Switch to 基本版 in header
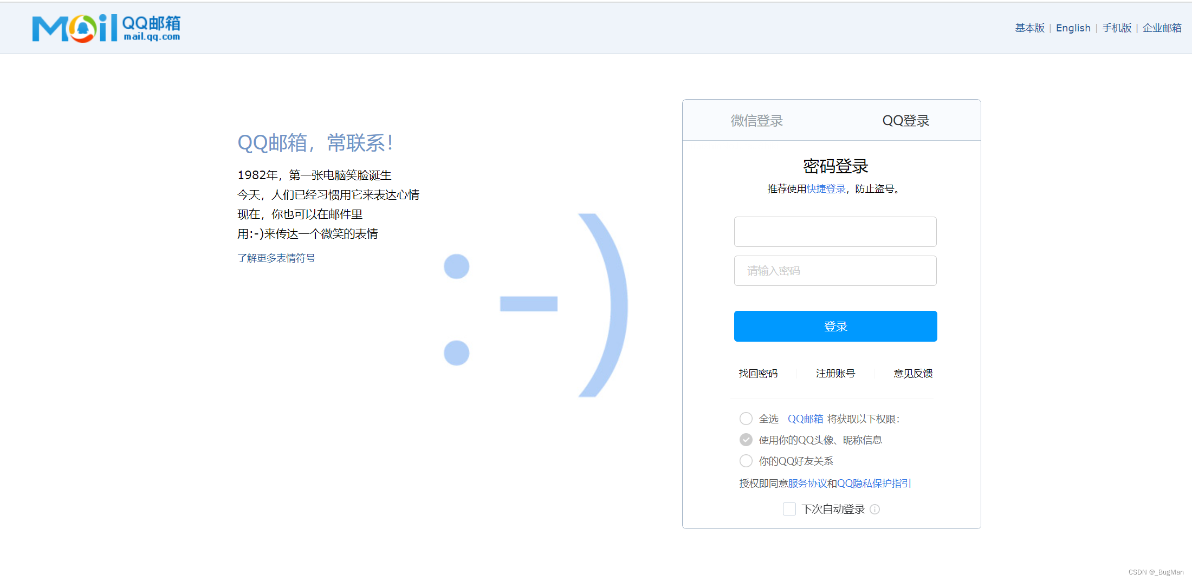 [1029, 28]
